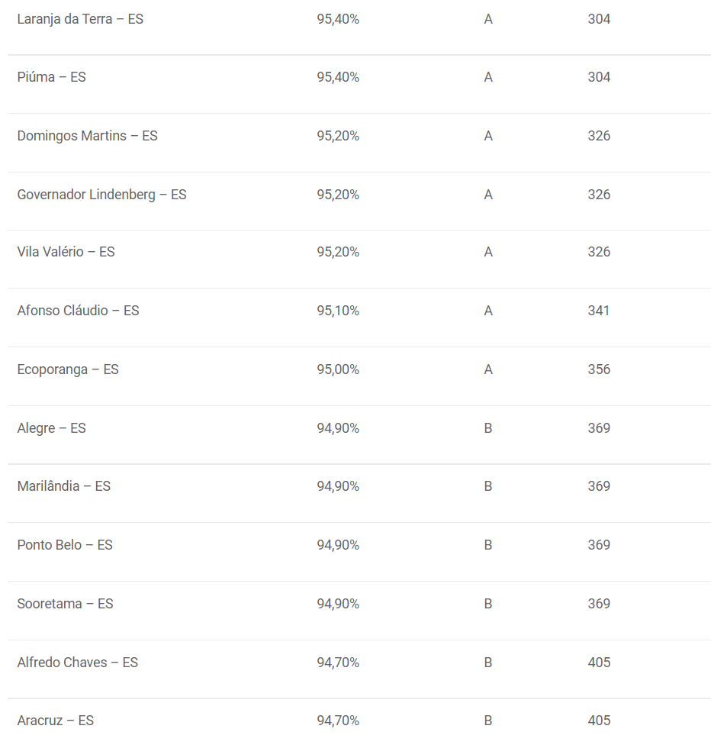Click Ponto Belo – ES name

coord(65,545)
